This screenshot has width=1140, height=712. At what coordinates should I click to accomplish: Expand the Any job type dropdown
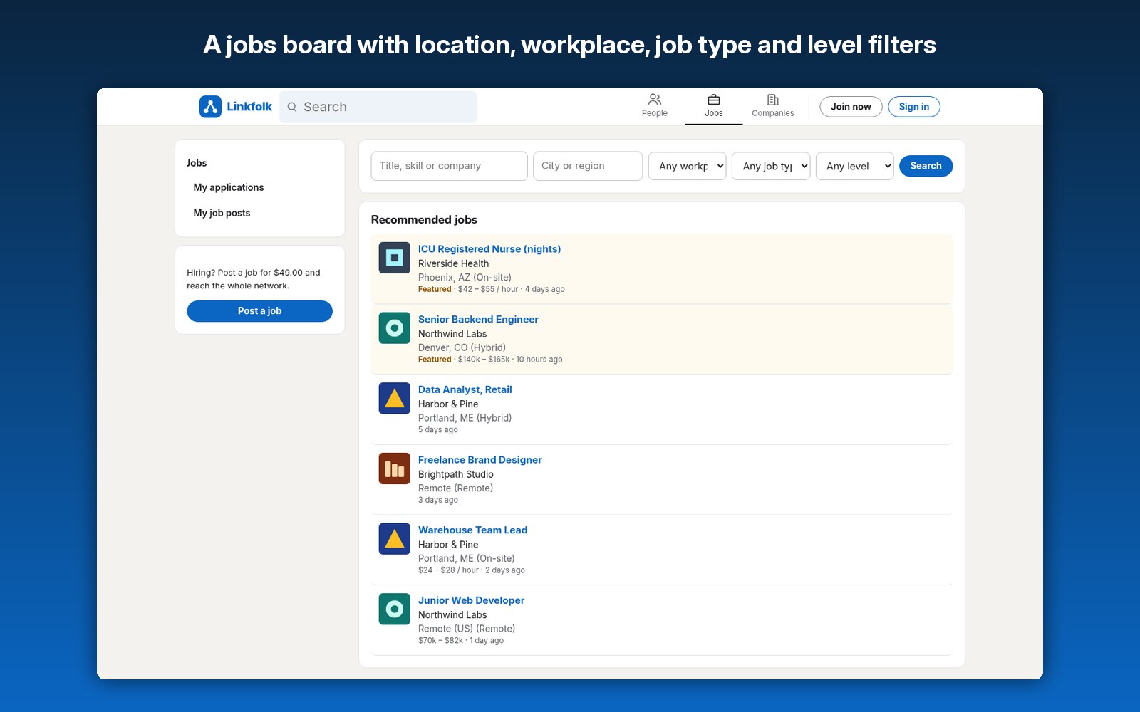pos(771,166)
